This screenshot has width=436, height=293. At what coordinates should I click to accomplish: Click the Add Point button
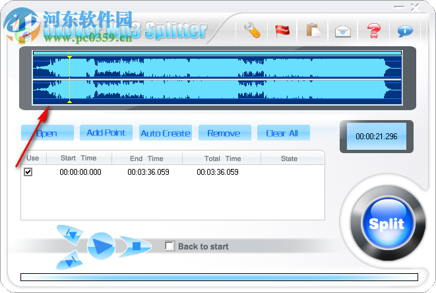106,133
